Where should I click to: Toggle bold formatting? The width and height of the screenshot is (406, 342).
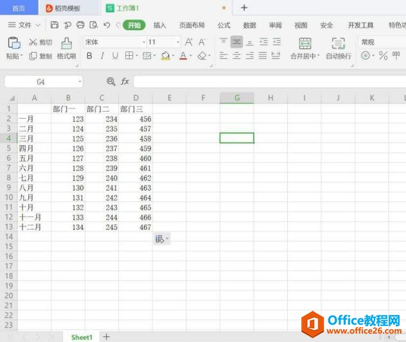(89, 56)
